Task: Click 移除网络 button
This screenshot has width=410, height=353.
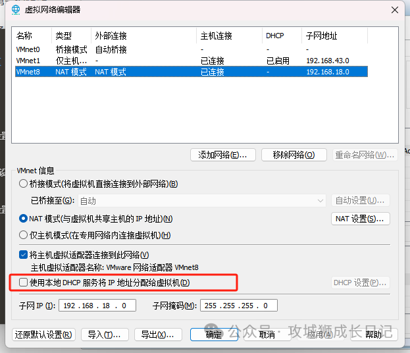Action: tap(294, 155)
